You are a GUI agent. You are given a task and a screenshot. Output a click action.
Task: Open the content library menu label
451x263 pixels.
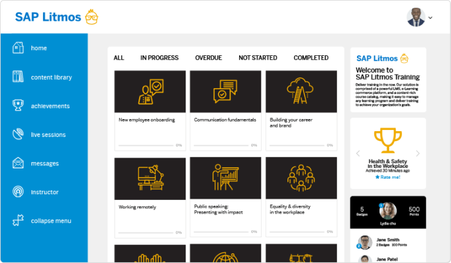pyautogui.click(x=52, y=77)
